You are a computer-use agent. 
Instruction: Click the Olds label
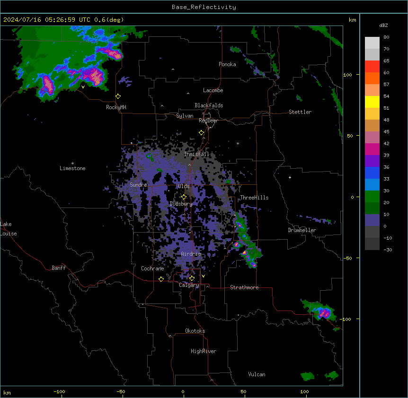coord(184,186)
